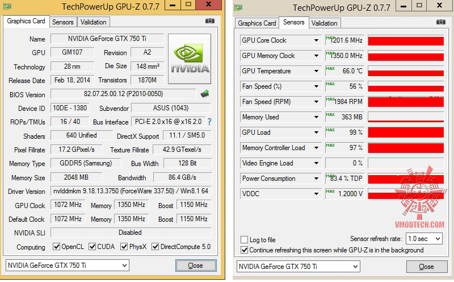Open the Sensor refresh rate dropdown
This screenshot has width=454, height=282.
coord(424,239)
